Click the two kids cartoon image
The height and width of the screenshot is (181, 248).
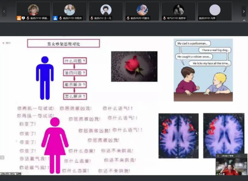pos(203,70)
